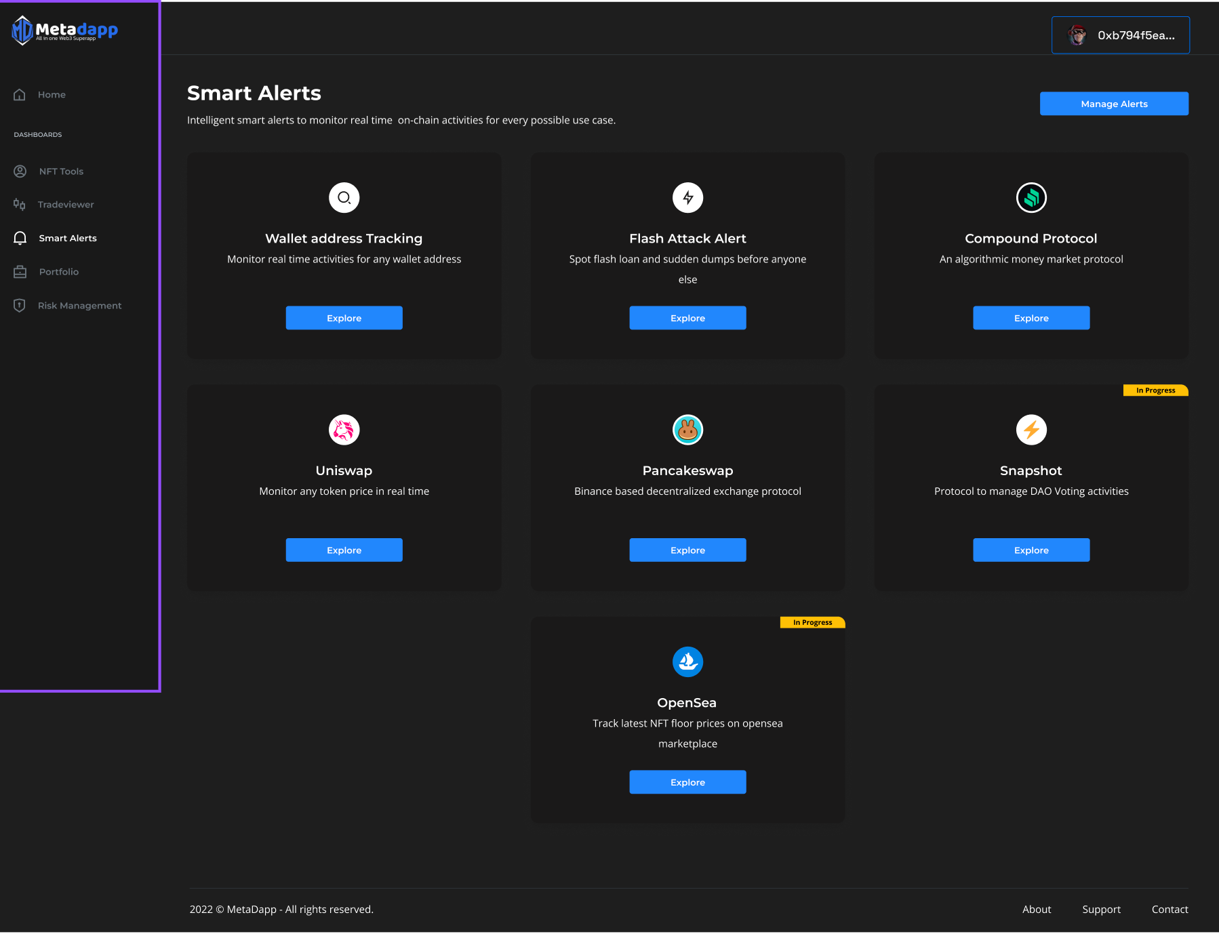Click the wallet avatar image

1077,35
